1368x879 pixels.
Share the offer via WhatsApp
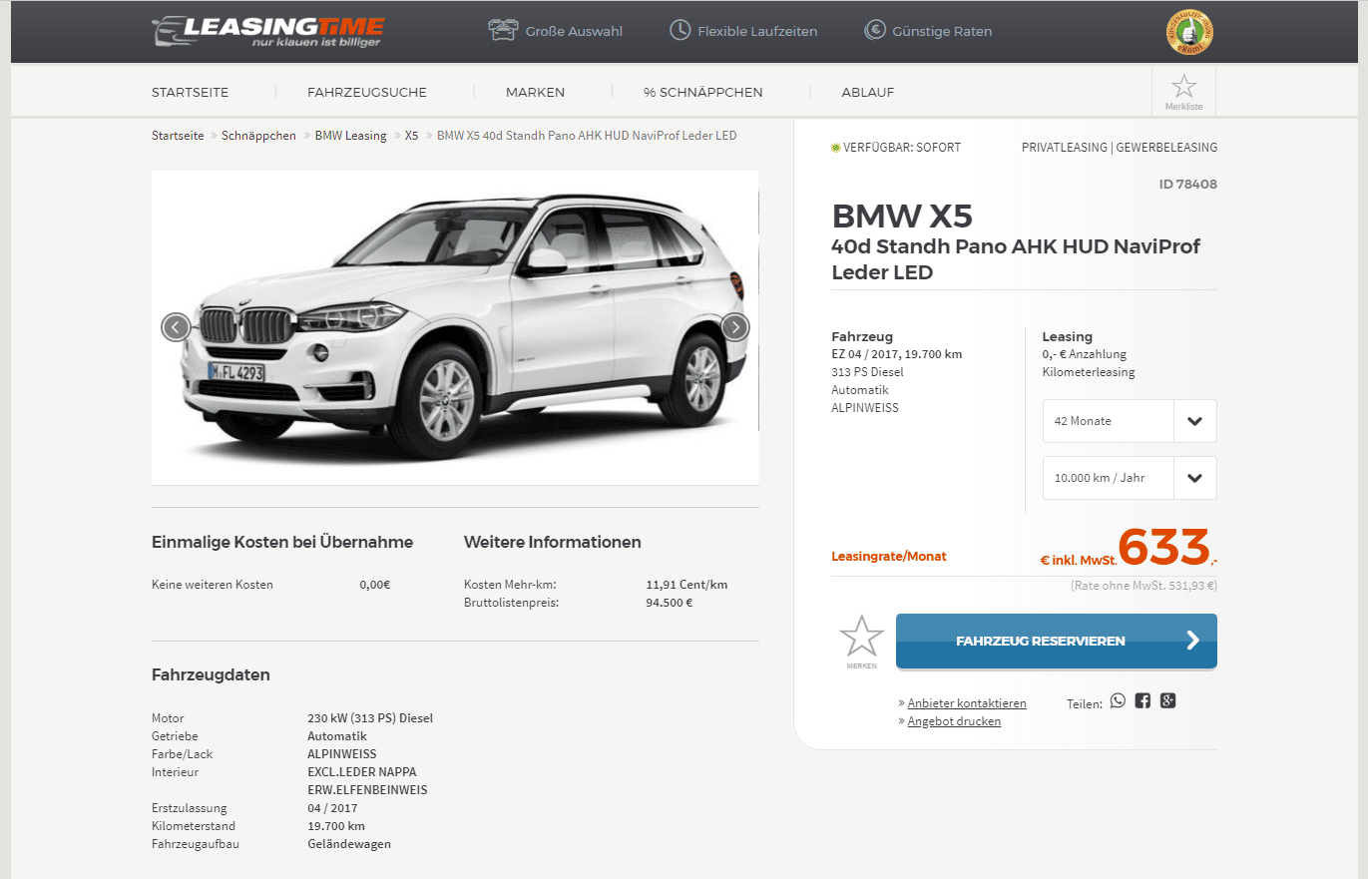coord(1118,700)
